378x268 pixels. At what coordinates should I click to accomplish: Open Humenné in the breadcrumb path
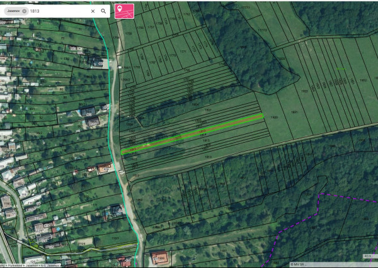point(14,265)
